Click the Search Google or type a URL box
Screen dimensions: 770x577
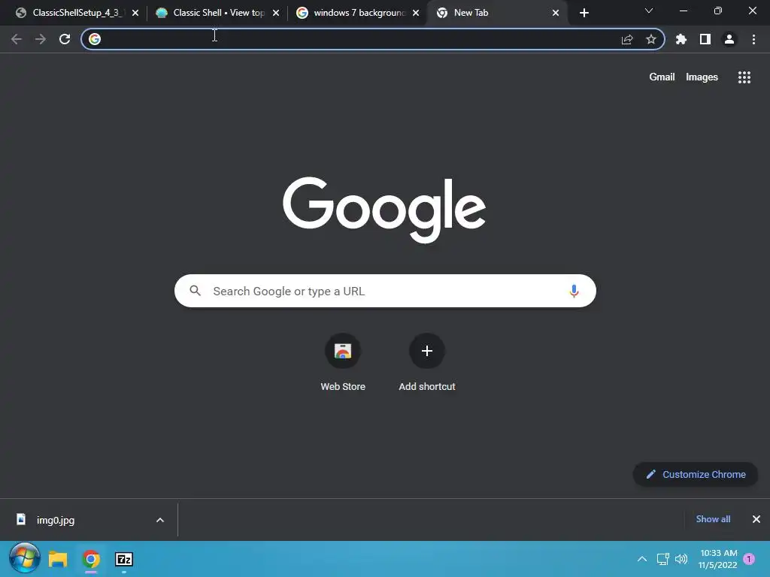click(385, 291)
